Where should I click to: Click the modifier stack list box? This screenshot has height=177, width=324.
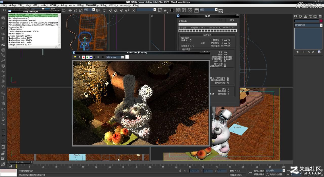point(308,38)
